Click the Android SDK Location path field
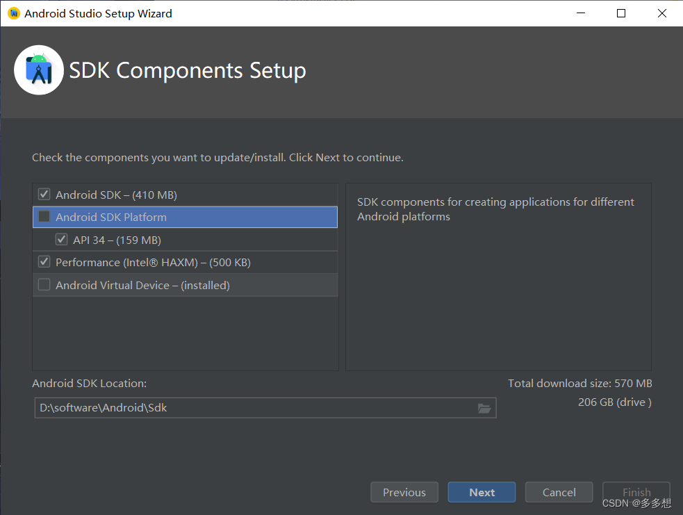This screenshot has height=515, width=683. (x=265, y=408)
